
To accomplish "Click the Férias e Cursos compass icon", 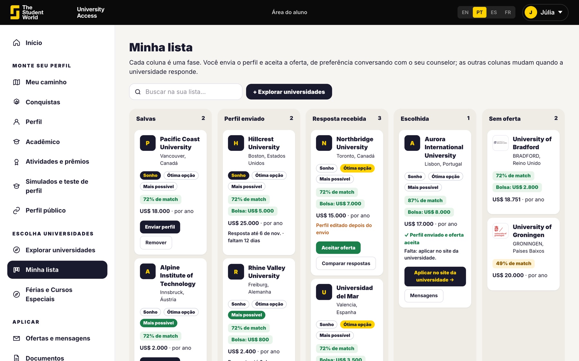I will (x=16, y=294).
